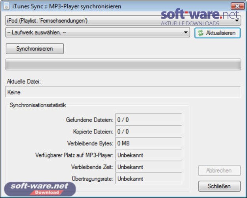Click the Kopierte Dateien value '0 / 0'
Image resolution: width=247 pixels, height=198 pixels.
(x=149, y=131)
